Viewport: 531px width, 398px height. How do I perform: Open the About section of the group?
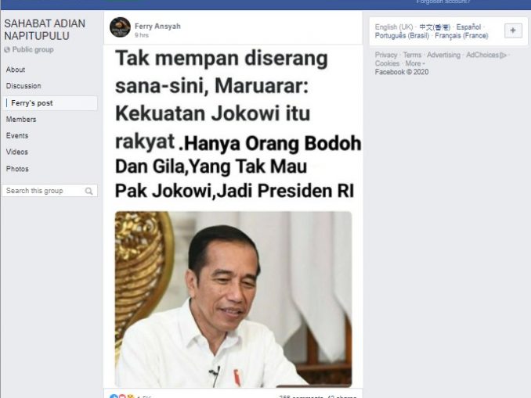tap(16, 70)
